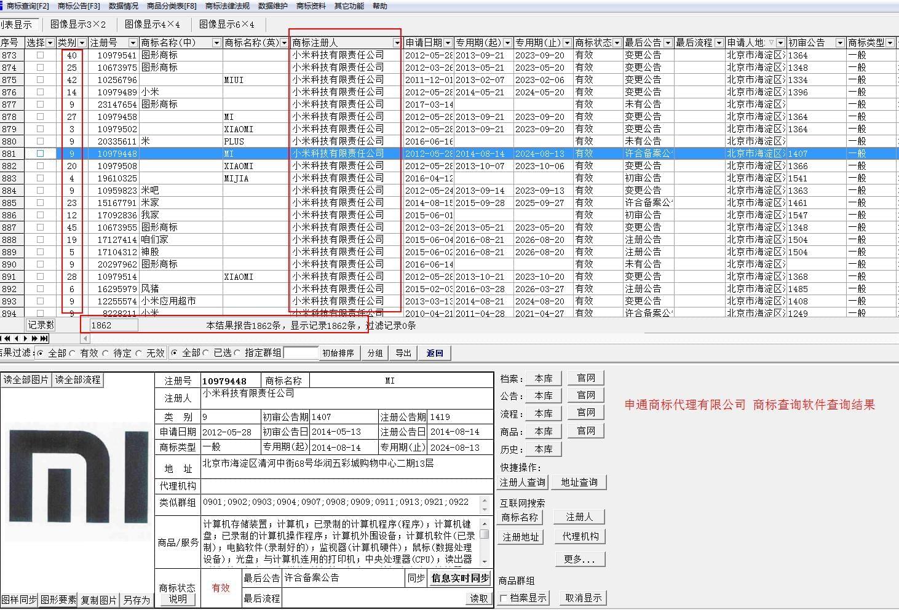899x610 pixels.
Task: Click the 分组 button
Action: point(375,353)
